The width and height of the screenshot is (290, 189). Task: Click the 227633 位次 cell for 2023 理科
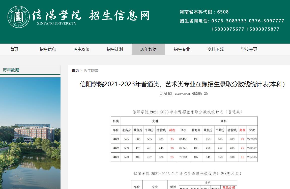(x=252, y=139)
